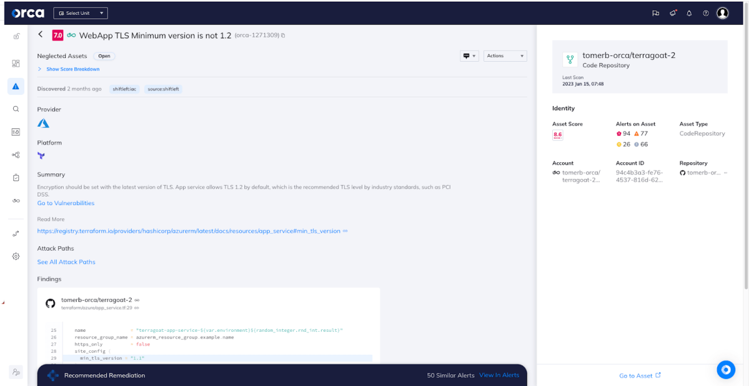Open the compliance clipboard icon in the sidebar

point(16,178)
